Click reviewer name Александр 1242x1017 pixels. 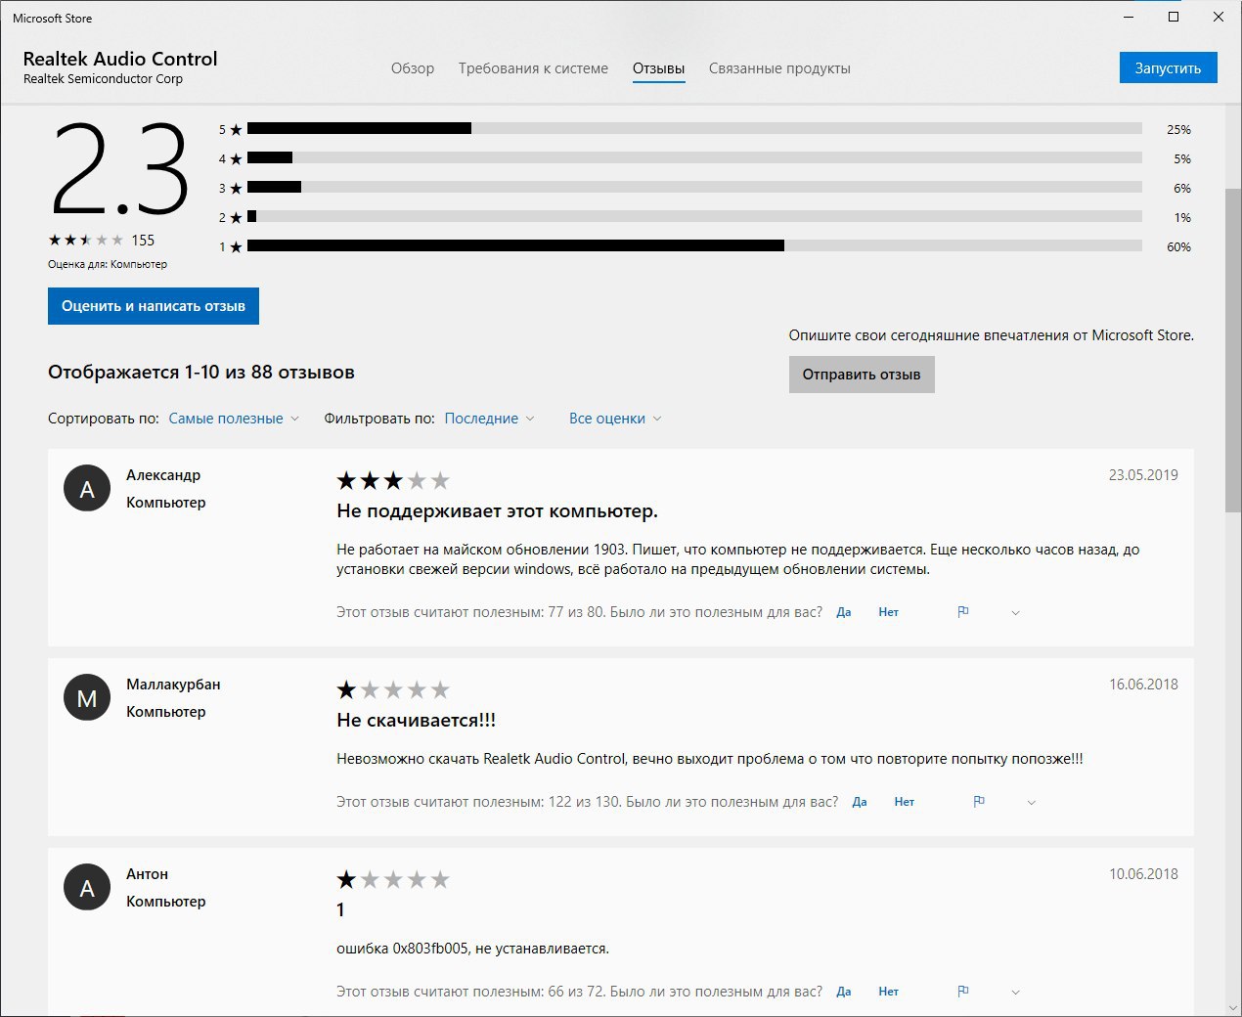click(163, 475)
